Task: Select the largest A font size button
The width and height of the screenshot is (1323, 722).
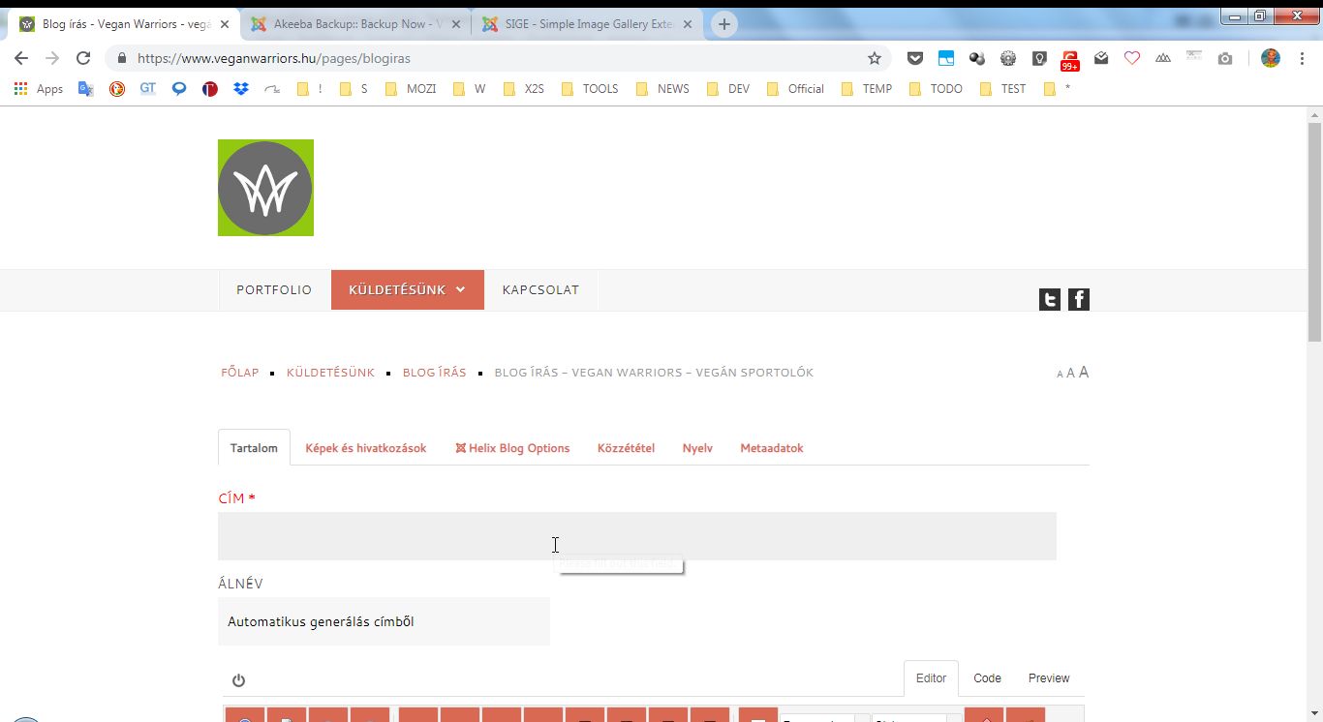Action: (1084, 373)
